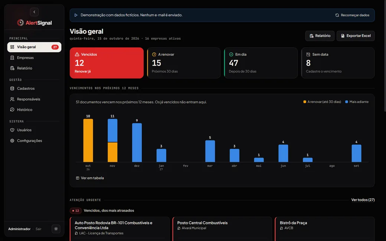Click the Responsáveis people icon
Image resolution: width=386 pixels, height=241 pixels.
12,99
